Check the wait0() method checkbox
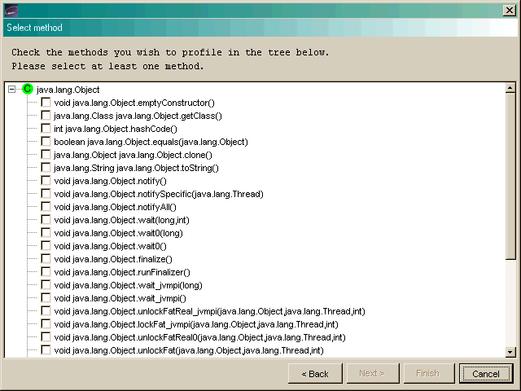This screenshot has width=521, height=391. 46,246
